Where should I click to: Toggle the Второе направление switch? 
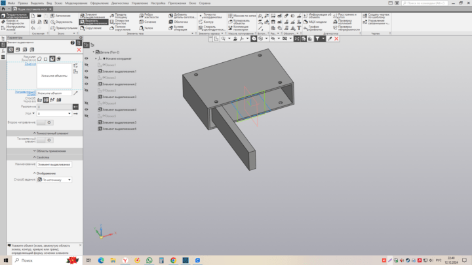[45, 122]
